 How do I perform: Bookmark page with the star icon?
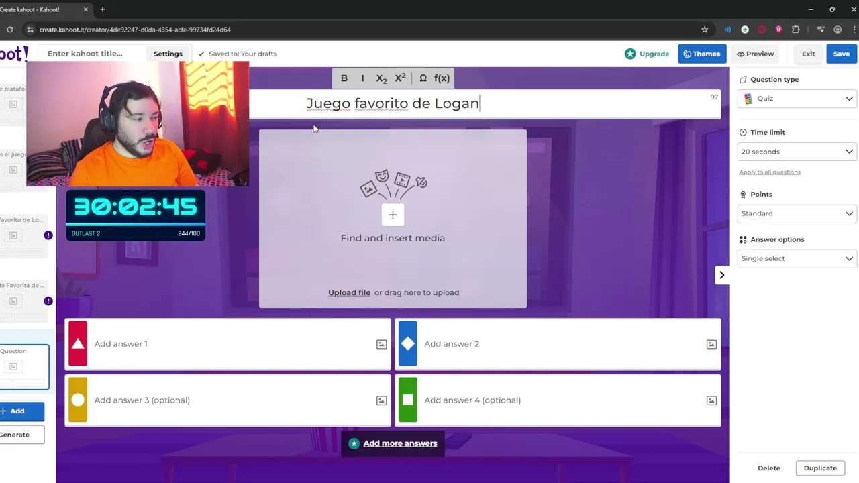tap(705, 30)
